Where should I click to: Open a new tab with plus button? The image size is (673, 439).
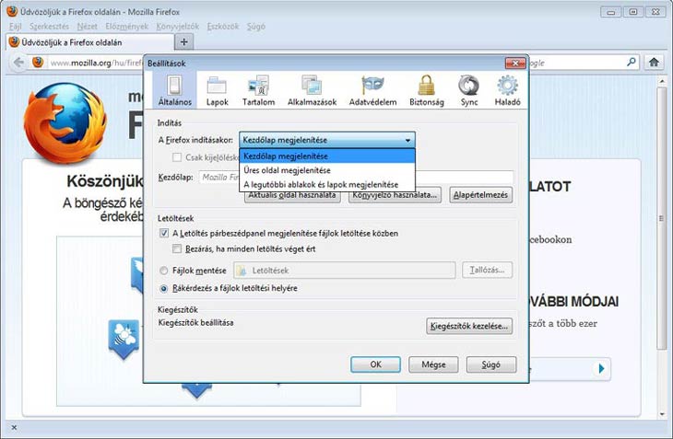[x=183, y=42]
